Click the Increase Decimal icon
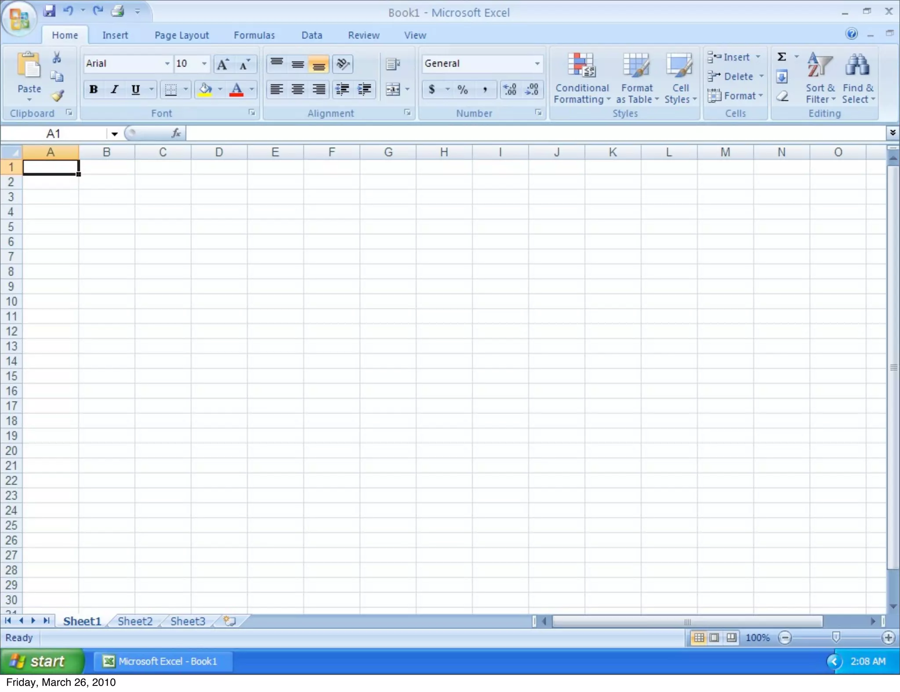 tap(510, 90)
